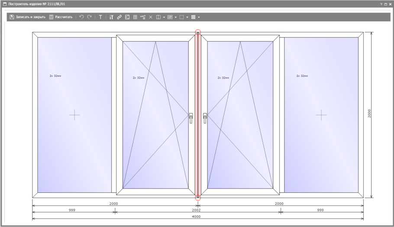The width and height of the screenshot is (394, 227).
Task: Expand the split-frame icon dropdown arrow
Action: point(164,17)
